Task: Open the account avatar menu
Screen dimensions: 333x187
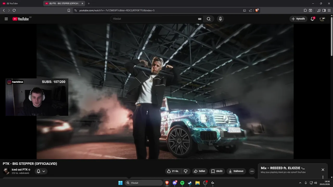Action: tap(322, 19)
